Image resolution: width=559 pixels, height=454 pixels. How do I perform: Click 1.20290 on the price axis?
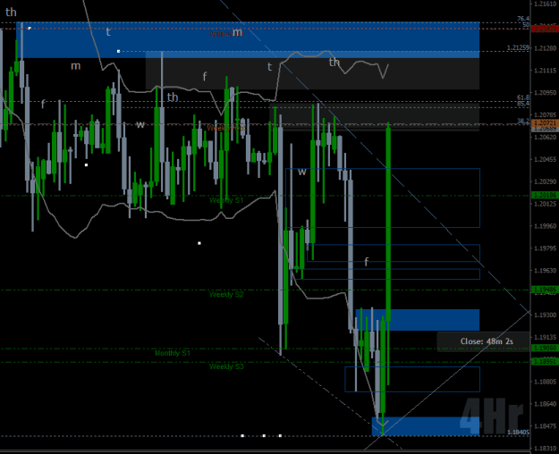[546, 181]
